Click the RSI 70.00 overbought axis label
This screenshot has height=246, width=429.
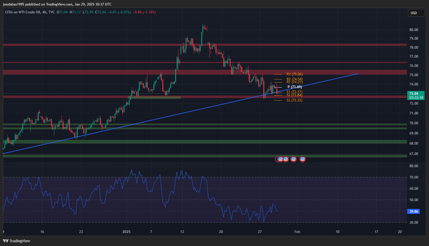(x=414, y=177)
